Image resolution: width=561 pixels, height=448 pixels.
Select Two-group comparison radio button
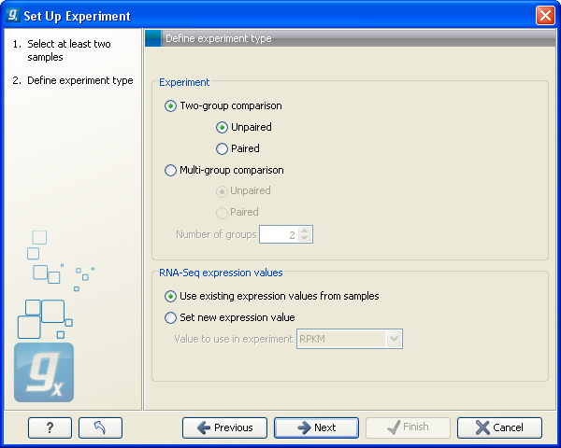[170, 106]
